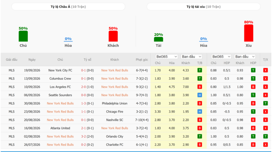
Task: Click red B in HDP column for Los Angeles FC row
Action: pyautogui.click(x=253, y=87)
